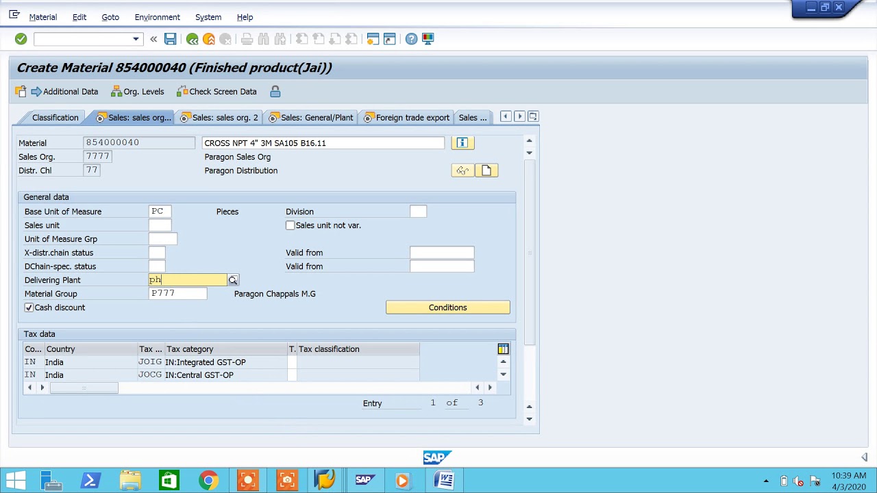
Task: Click the green Enter checkmark icon
Action: 21,39
